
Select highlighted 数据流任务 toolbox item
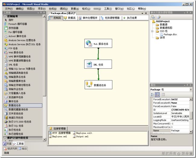click(x=23, y=105)
